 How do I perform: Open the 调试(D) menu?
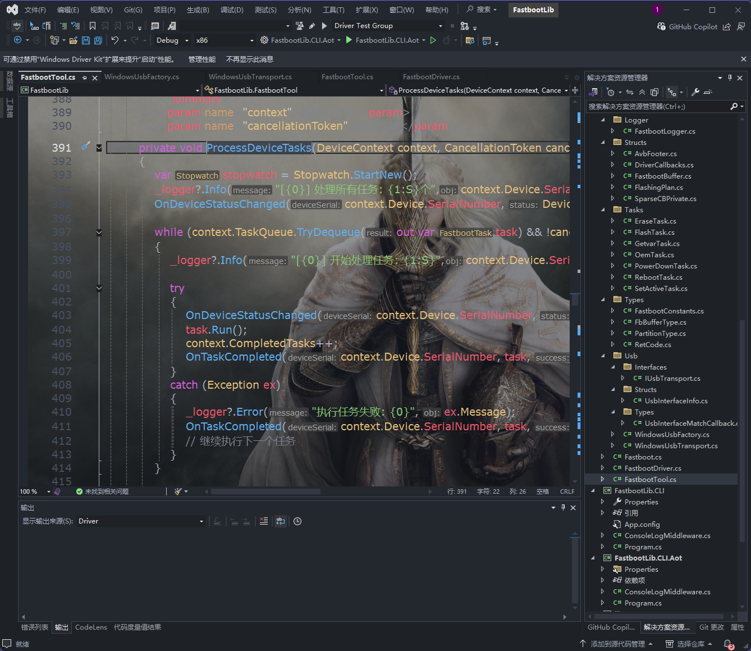coord(232,9)
